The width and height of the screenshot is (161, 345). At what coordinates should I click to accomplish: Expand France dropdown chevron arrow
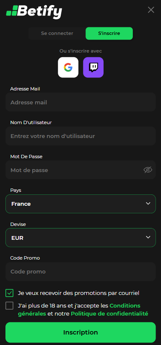[148, 203]
